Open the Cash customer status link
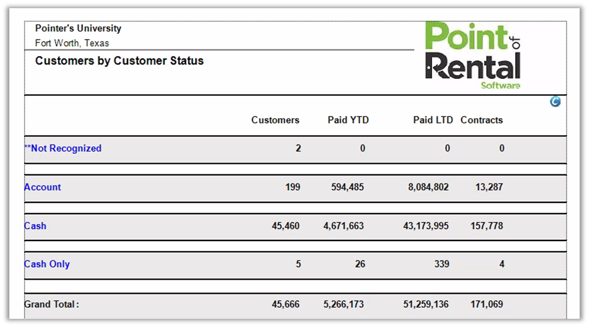Screen dimensions: 589x327 click(x=35, y=226)
